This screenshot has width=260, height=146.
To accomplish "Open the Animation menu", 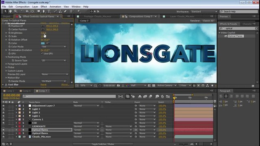I will click(55, 6).
